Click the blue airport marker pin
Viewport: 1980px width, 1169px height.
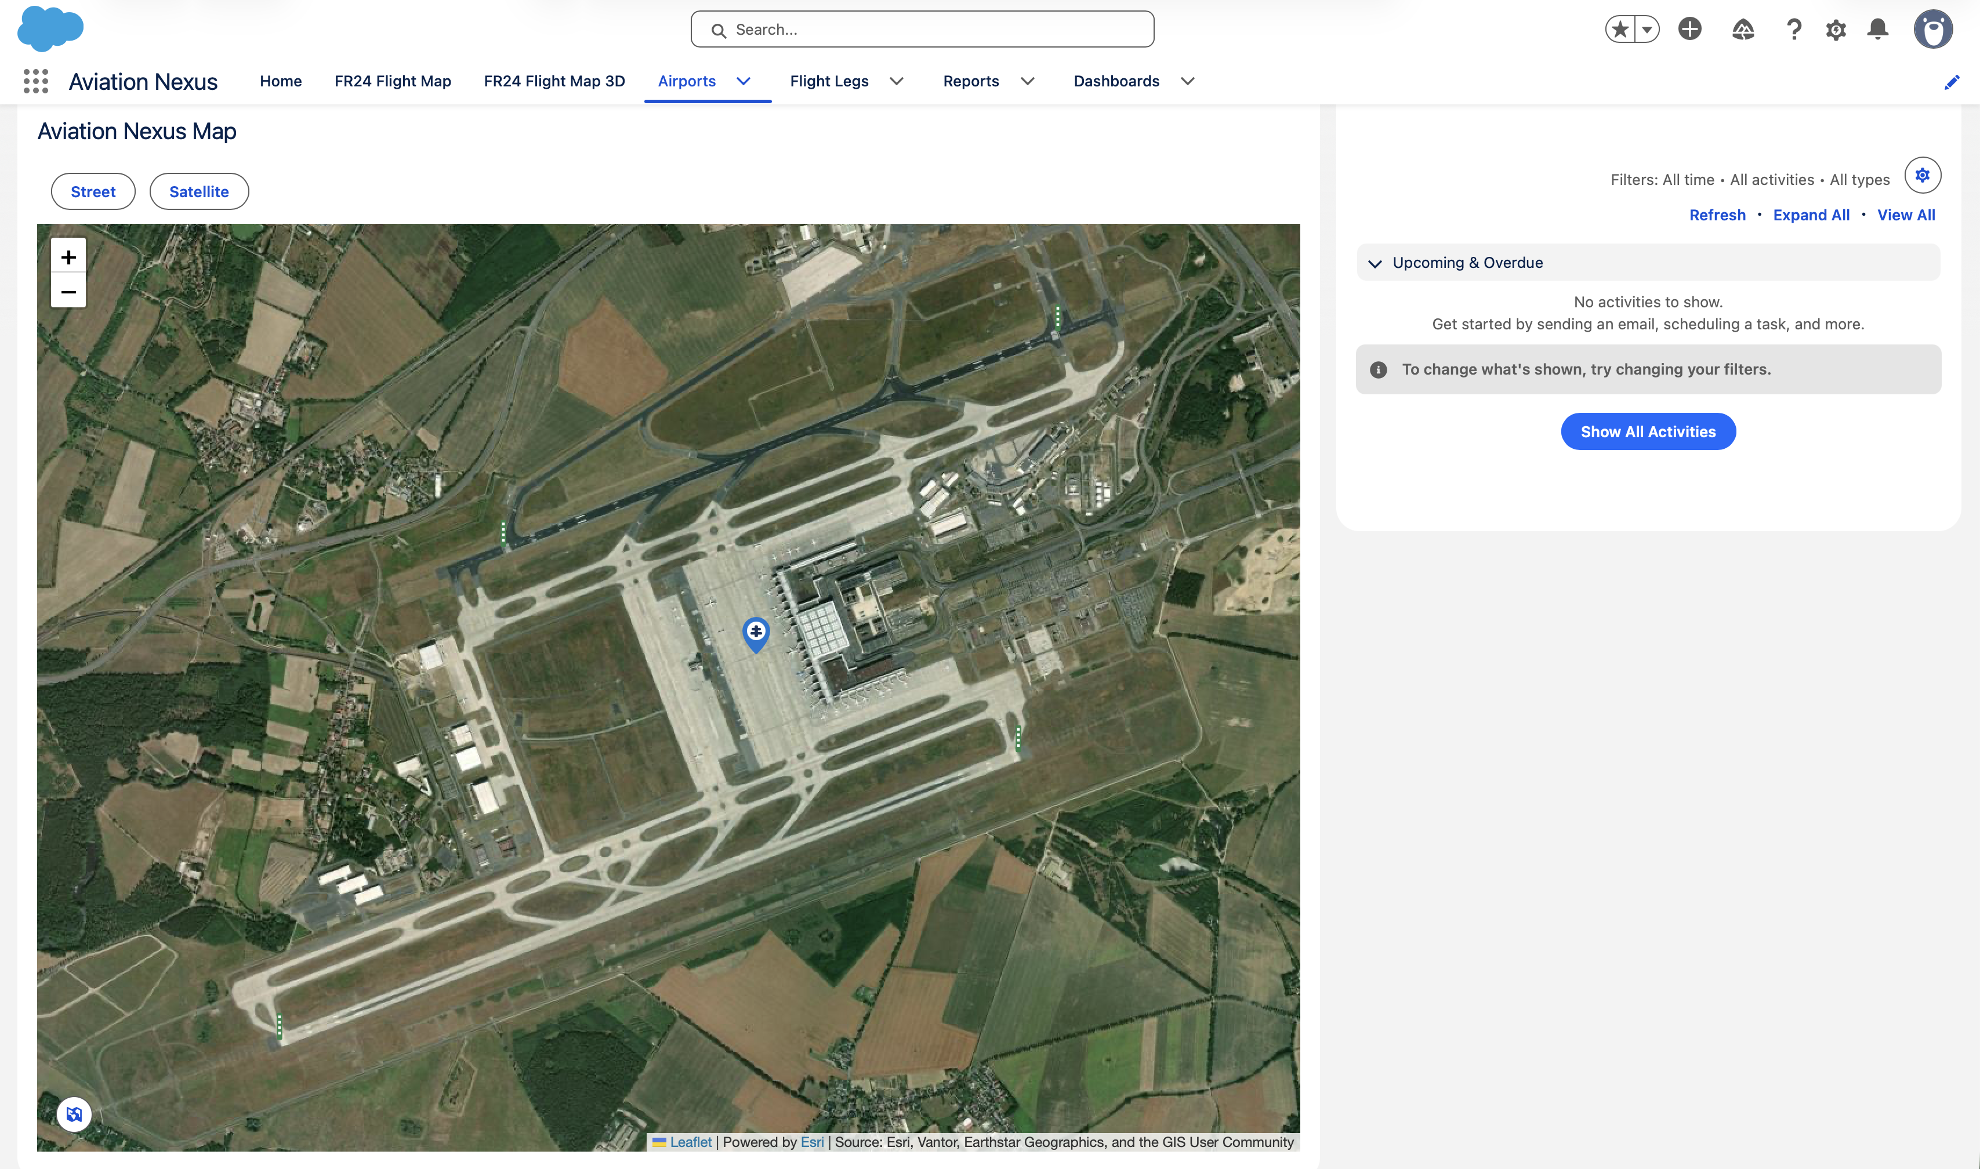click(x=756, y=634)
